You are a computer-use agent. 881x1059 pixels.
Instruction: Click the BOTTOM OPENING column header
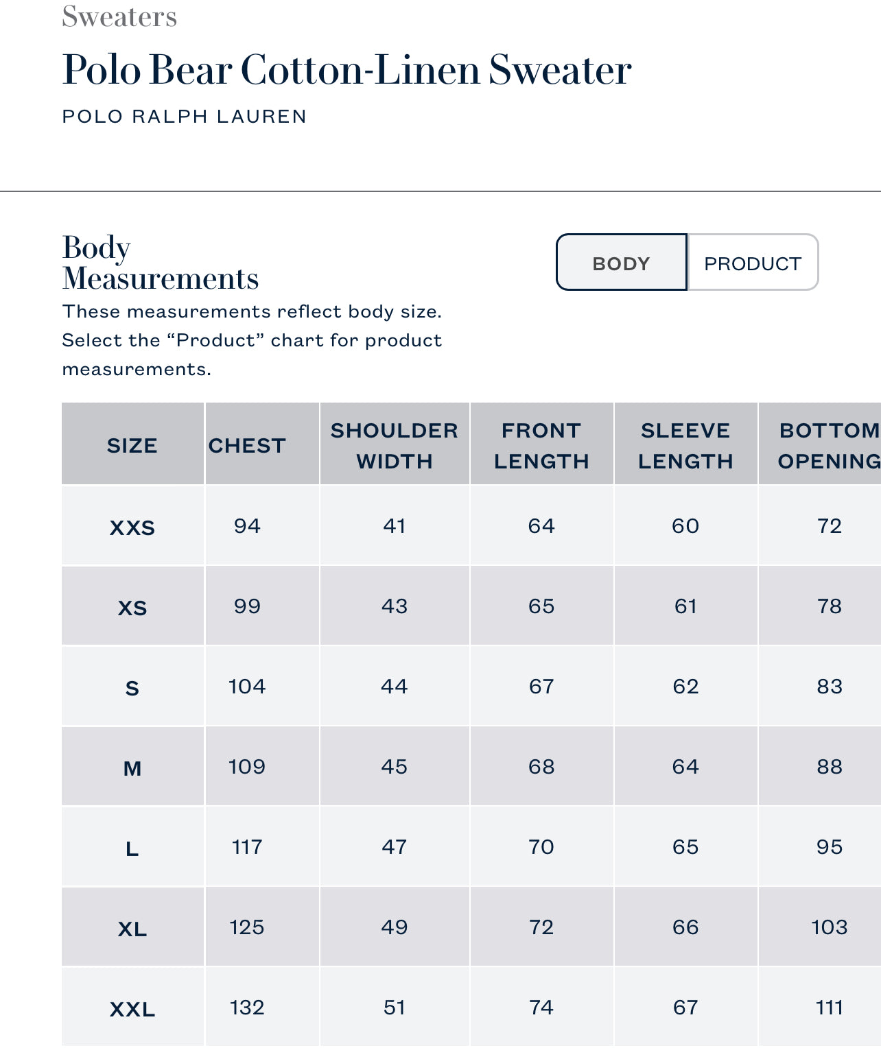point(829,446)
